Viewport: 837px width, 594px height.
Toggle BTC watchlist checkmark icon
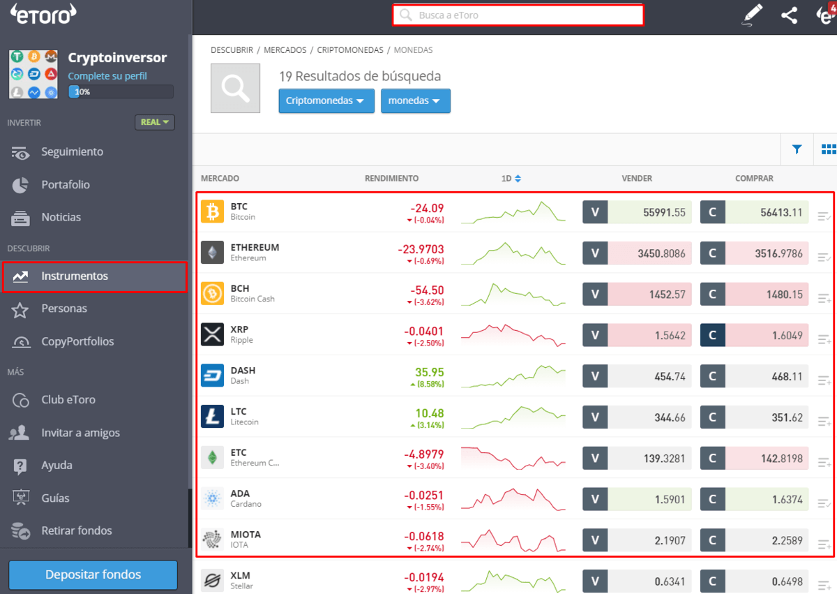[824, 216]
